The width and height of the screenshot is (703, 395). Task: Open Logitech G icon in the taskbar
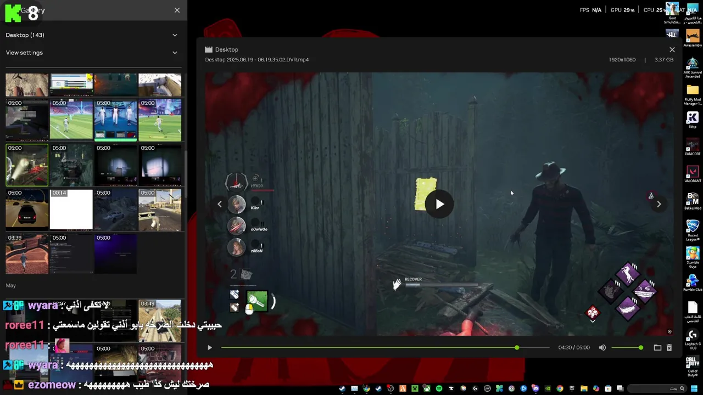[475, 388]
